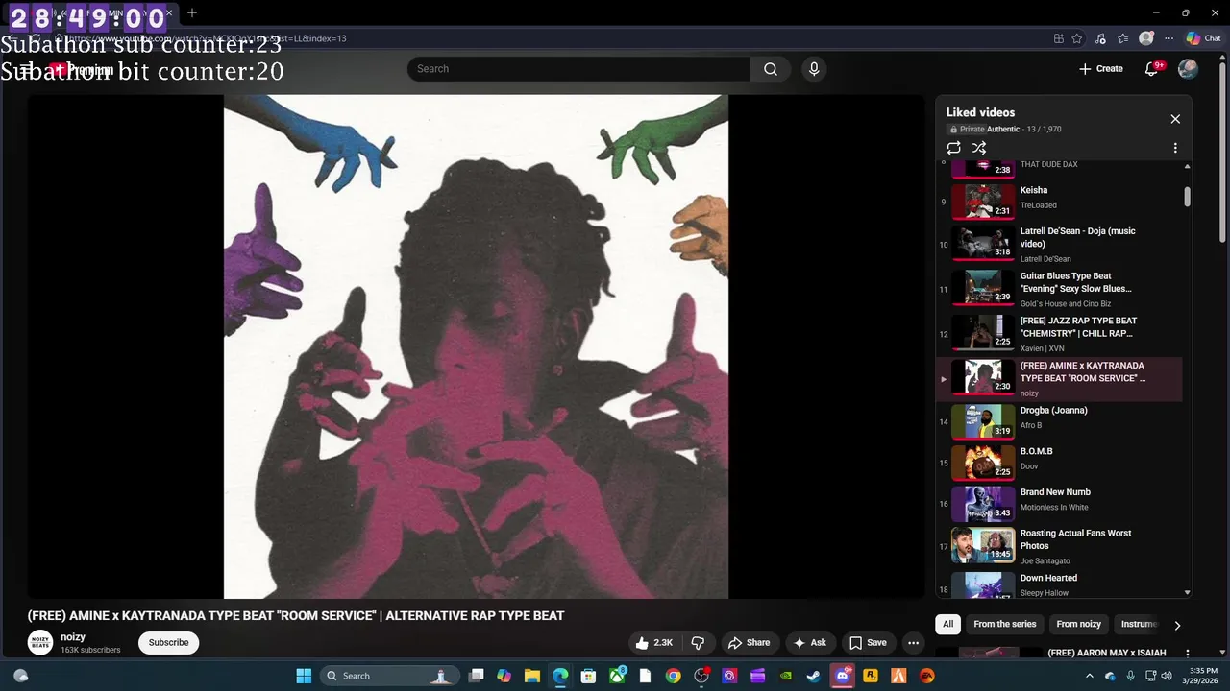The height and width of the screenshot is (691, 1230).
Task: Close the Liked videos playlist panel
Action: 1175,119
